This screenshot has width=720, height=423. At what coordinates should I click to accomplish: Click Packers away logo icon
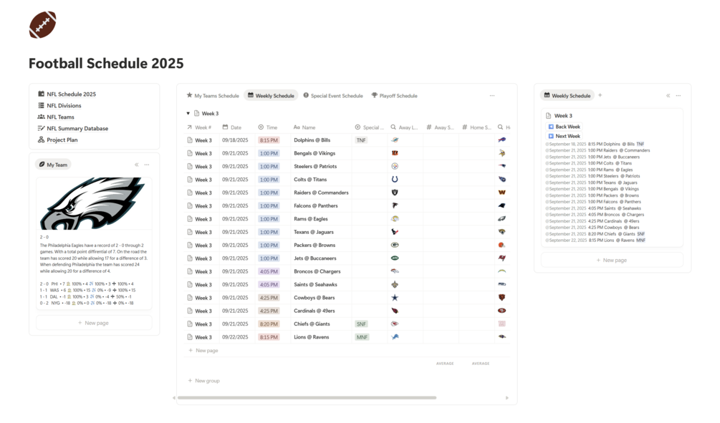(395, 245)
